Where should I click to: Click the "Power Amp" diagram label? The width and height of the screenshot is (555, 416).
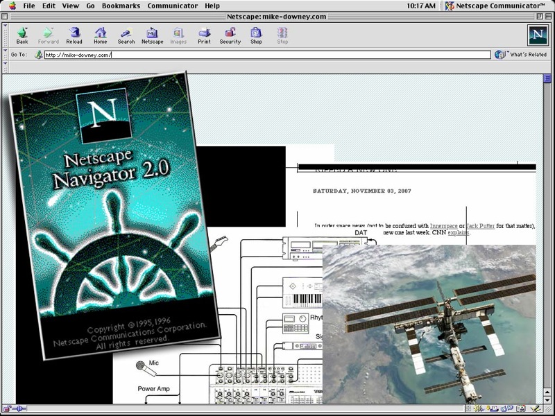[153, 389]
